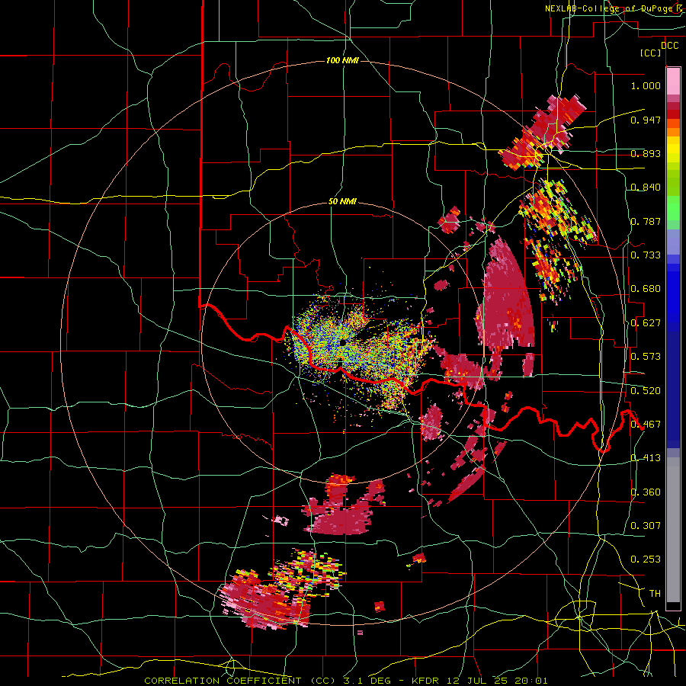Click the 0.360 legend value
The image size is (686, 686).
click(646, 492)
